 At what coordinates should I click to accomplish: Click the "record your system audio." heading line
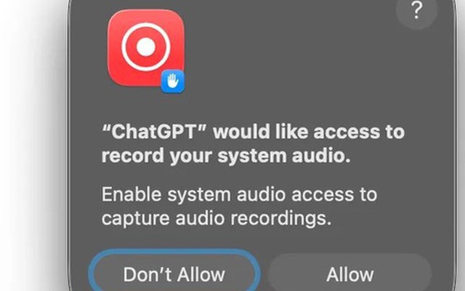[226, 156]
